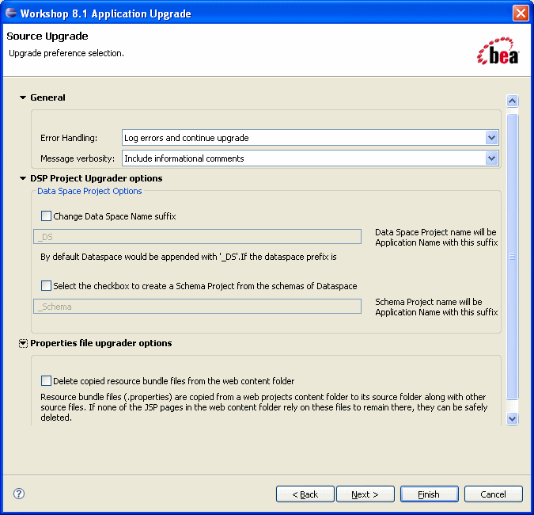Close the Workshop 8.1 Application Upgrade dialog

521,13
